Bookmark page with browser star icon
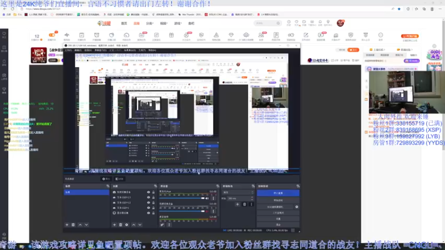Viewport: 445px width, 250px height. pyautogui.click(x=399, y=9)
